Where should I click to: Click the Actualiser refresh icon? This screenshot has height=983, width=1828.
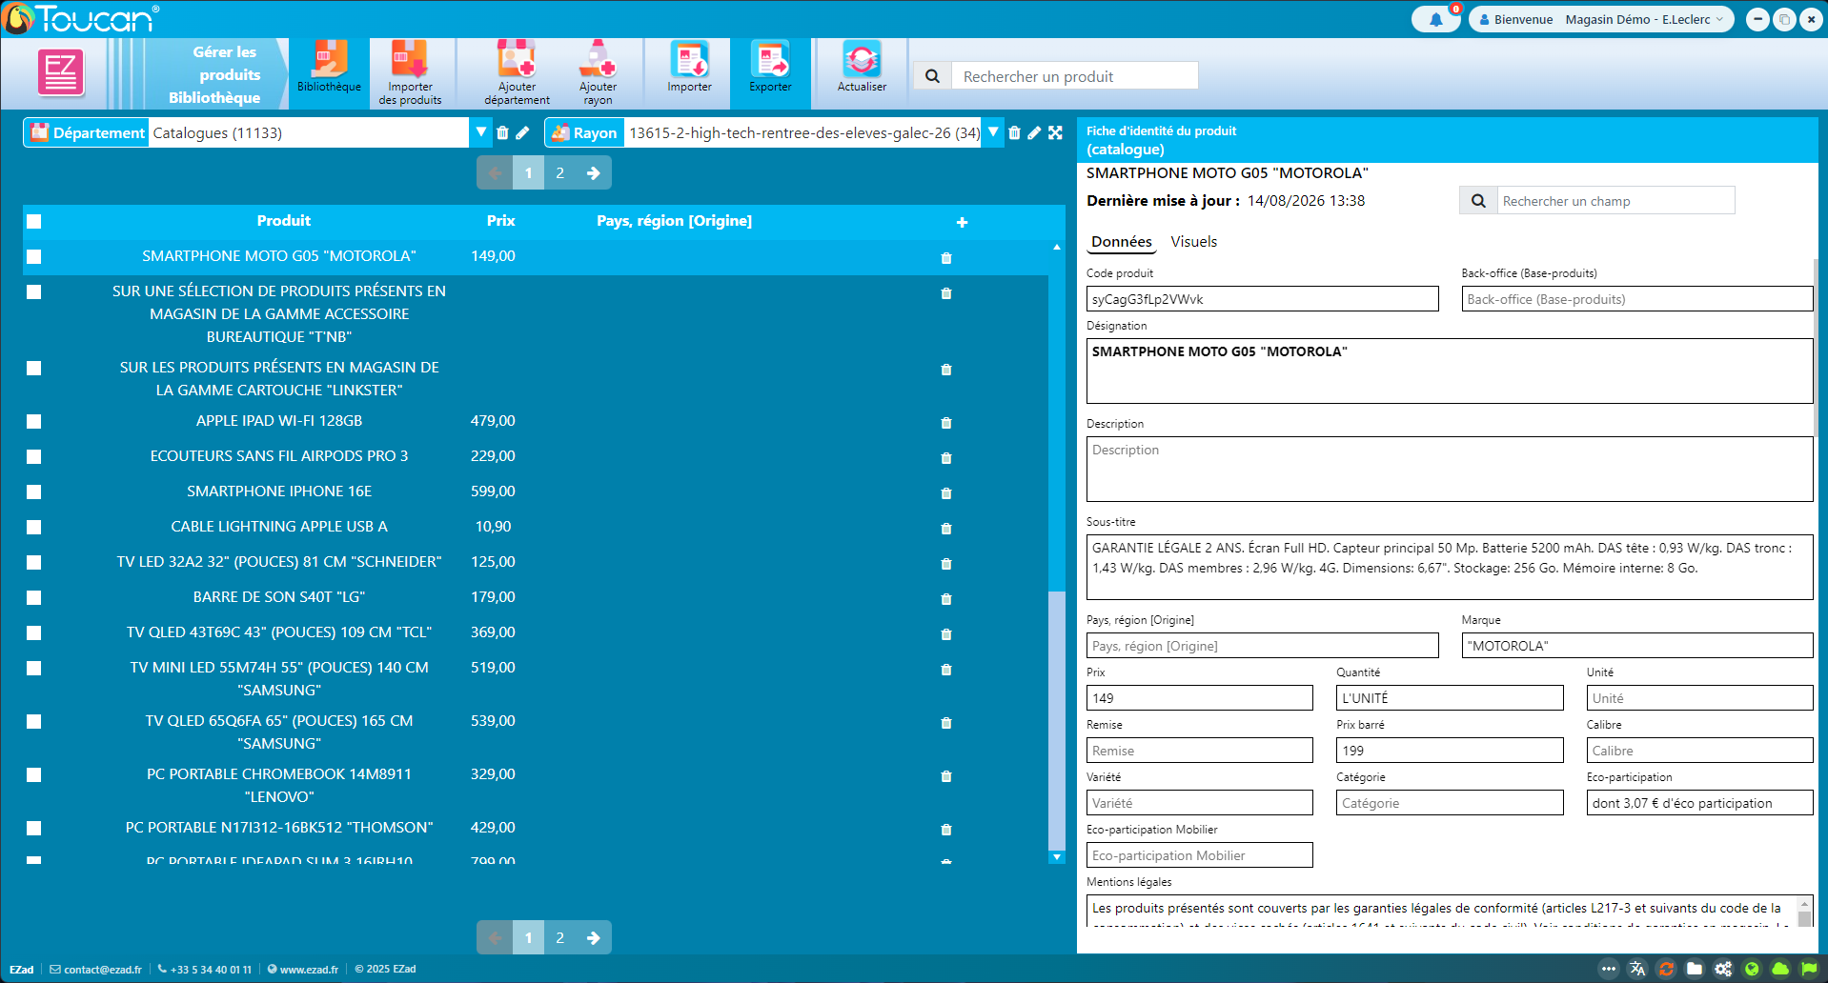862,69
